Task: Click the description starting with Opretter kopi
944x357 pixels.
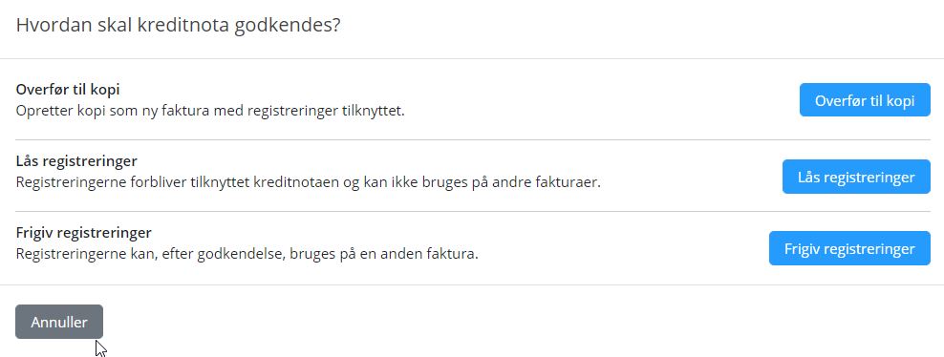Action: 210,111
